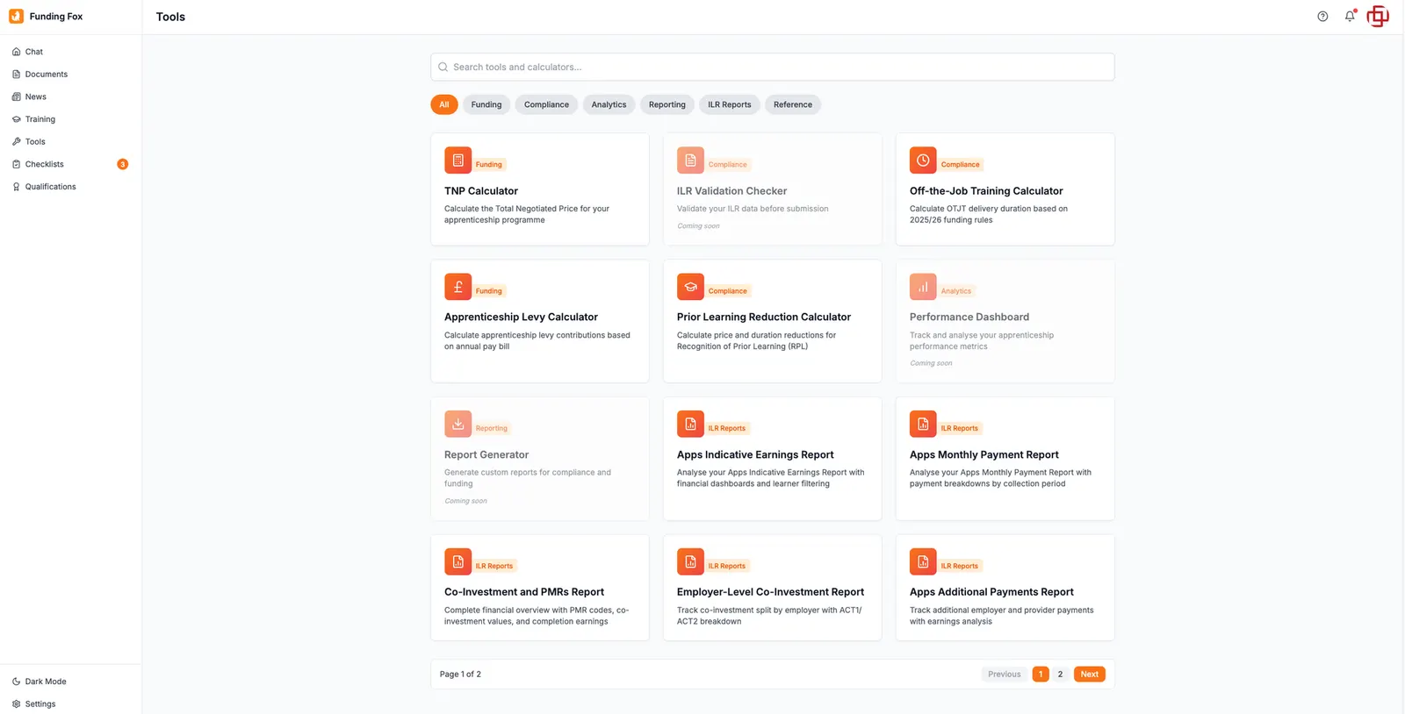Click the Apps Additional Payments Report icon
Viewport: 1405px width, 714px height.
click(x=923, y=561)
